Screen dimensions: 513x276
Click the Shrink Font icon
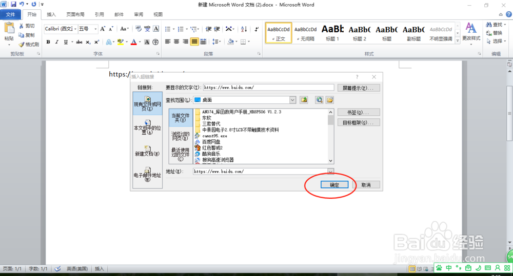click(x=111, y=29)
